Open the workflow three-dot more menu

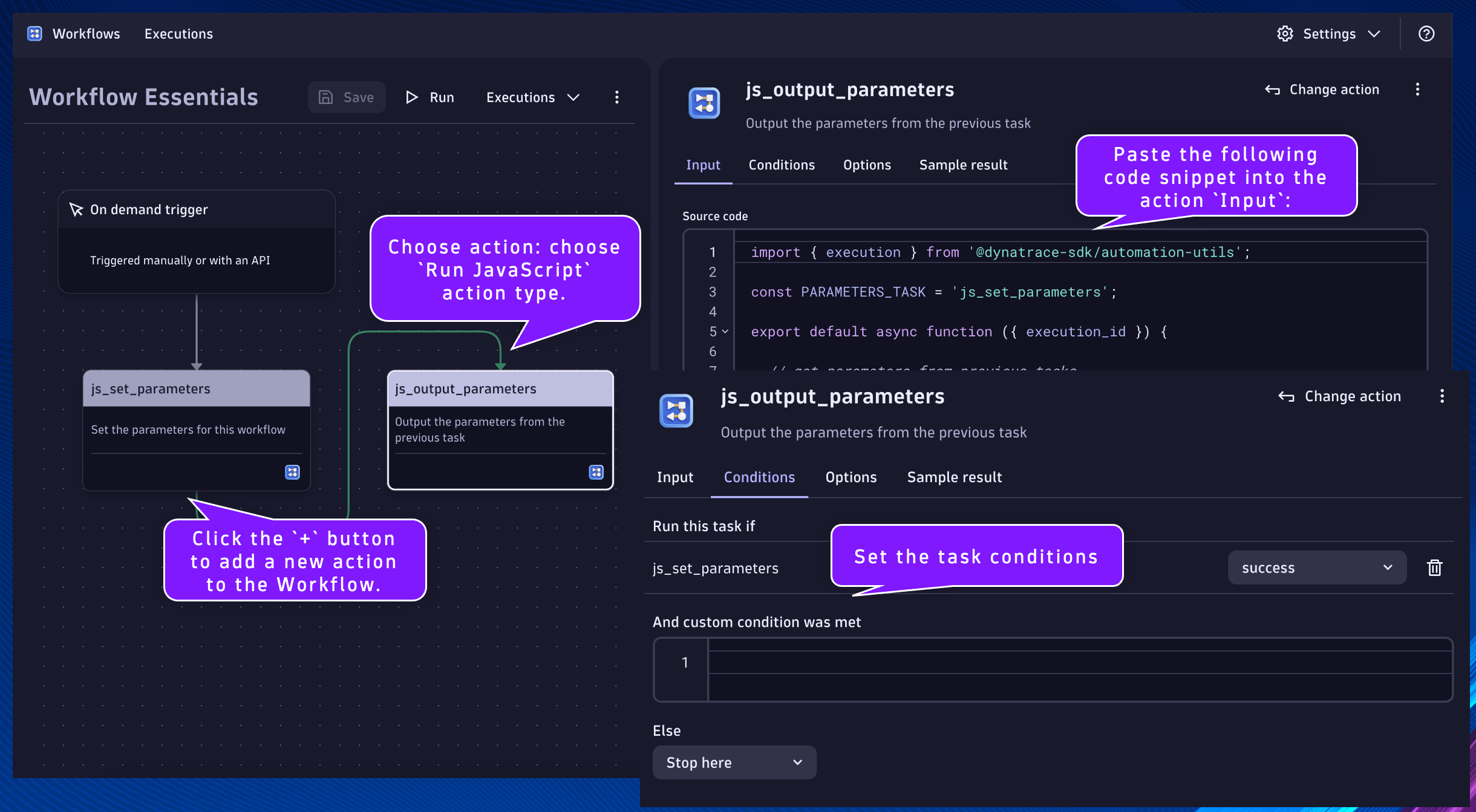[617, 97]
